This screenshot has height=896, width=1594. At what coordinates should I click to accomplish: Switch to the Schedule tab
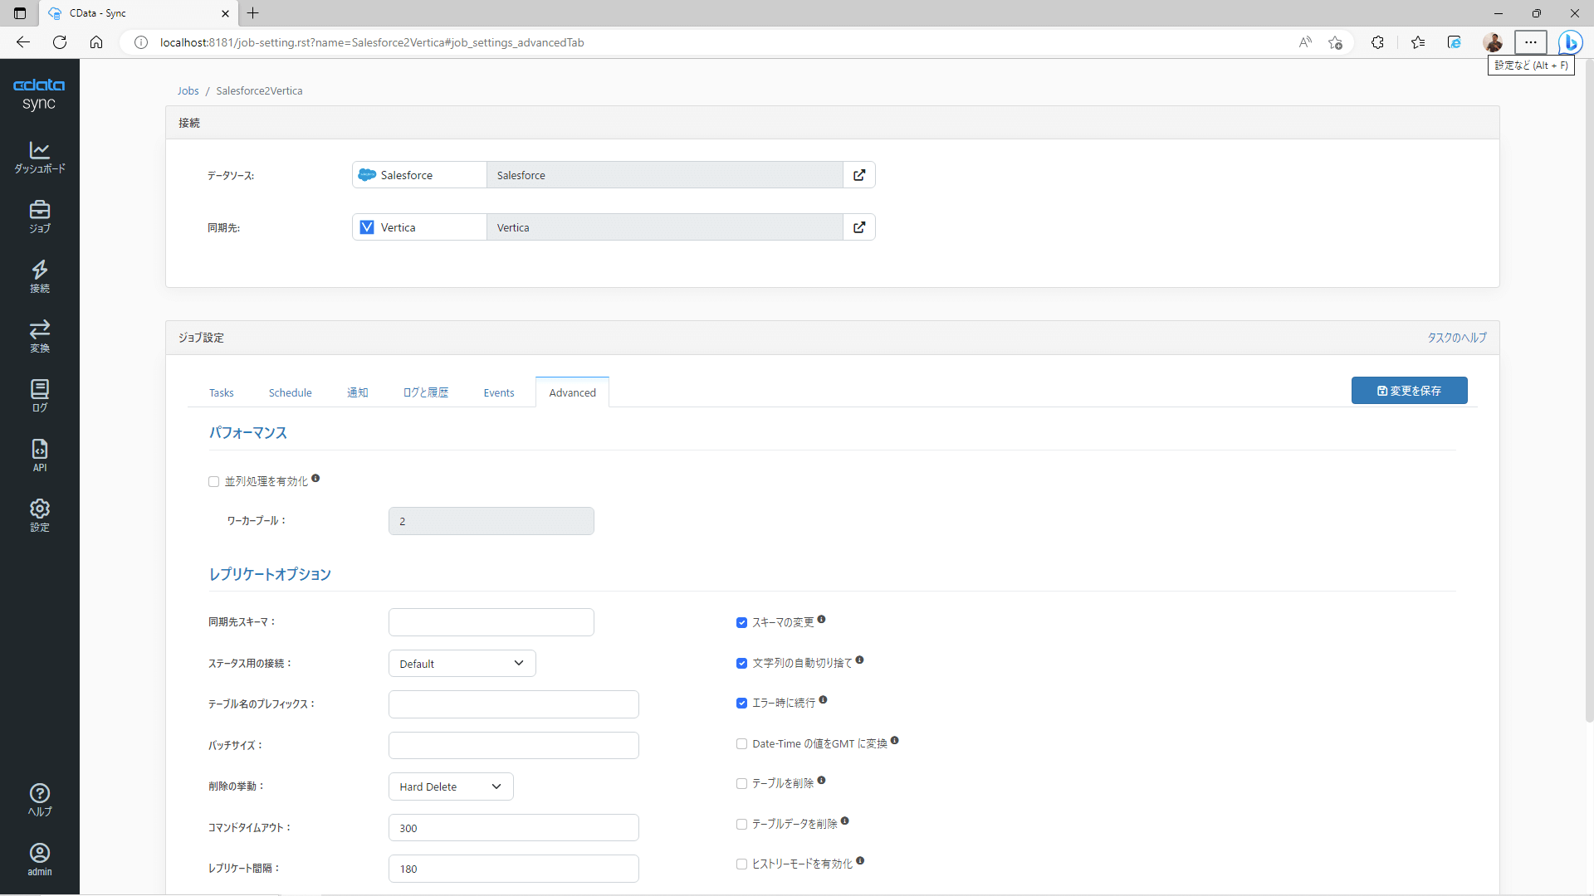click(290, 392)
